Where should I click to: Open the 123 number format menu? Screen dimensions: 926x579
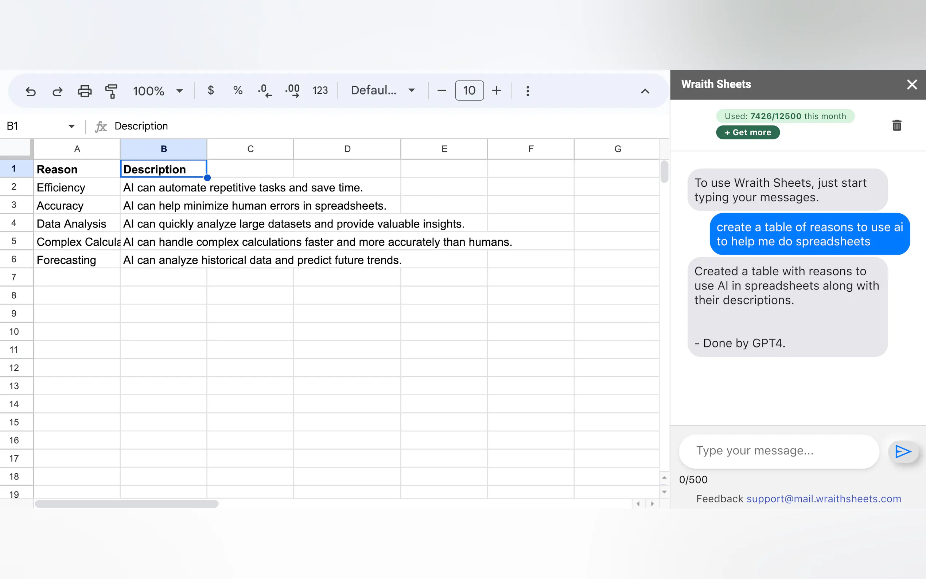coord(320,90)
